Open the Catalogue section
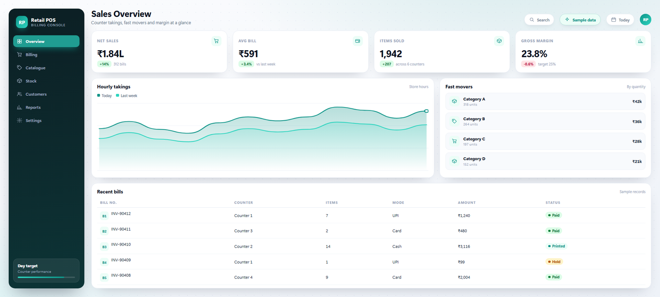The height and width of the screenshot is (297, 660). click(x=46, y=68)
